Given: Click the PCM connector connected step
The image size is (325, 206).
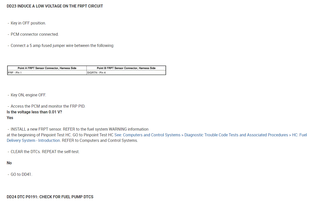Looking at the screenshot, I should pyautogui.click(x=35, y=34).
